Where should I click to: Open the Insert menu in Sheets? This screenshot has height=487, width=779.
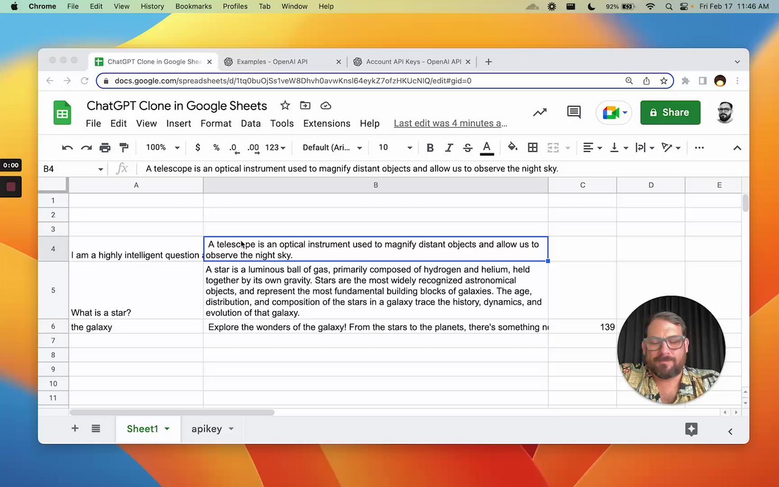(179, 123)
